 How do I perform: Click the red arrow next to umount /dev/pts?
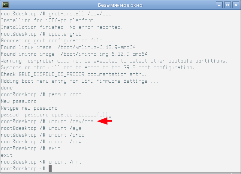[x=105, y=121]
